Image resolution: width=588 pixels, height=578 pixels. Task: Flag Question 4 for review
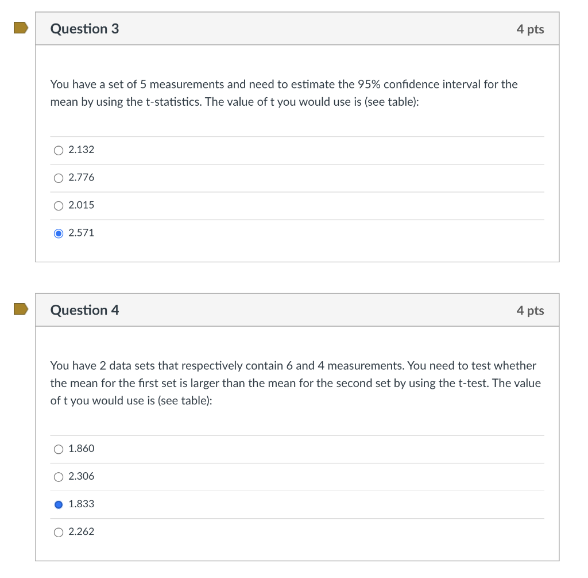coord(21,310)
